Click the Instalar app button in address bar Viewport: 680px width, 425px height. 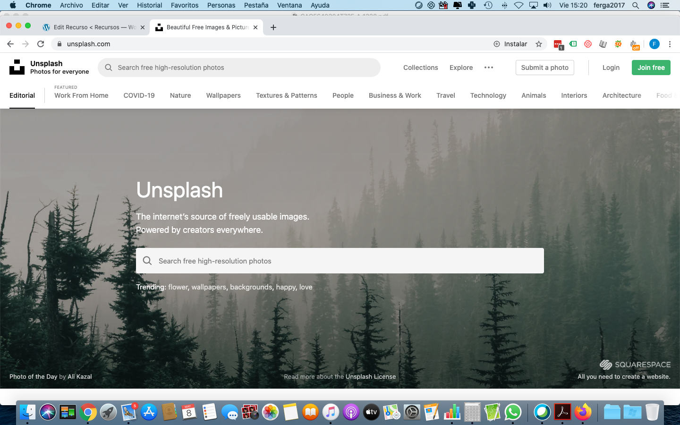point(510,44)
